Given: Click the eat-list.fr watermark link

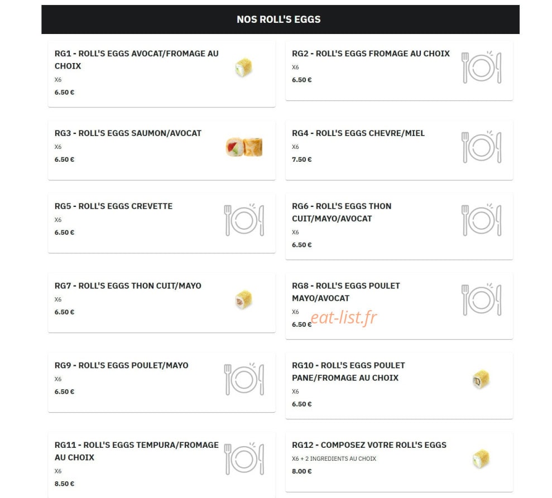Looking at the screenshot, I should (x=344, y=317).
